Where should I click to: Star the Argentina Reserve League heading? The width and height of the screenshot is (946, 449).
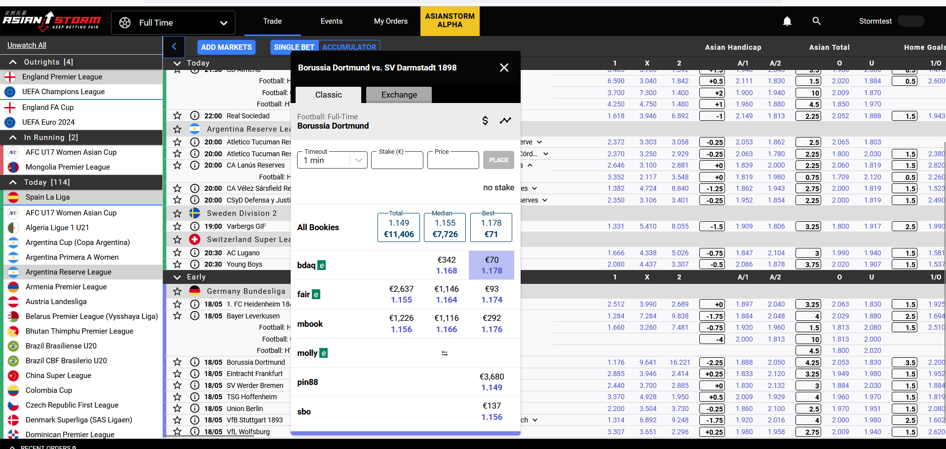(177, 129)
